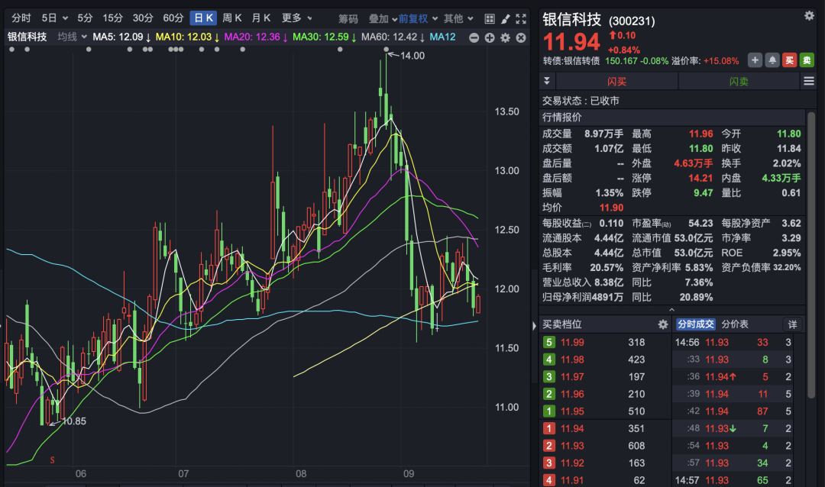The height and width of the screenshot is (487, 825).
Task: Open the 均线 indicator dropdown
Action: coord(72,37)
